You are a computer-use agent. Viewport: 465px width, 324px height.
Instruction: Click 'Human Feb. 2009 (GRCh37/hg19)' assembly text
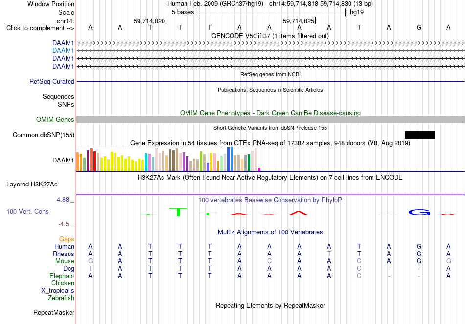pyautogui.click(x=215, y=4)
